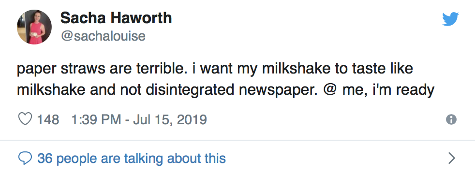Open the gray info circle icon
This screenshot has height=175, width=475.
click(451, 119)
